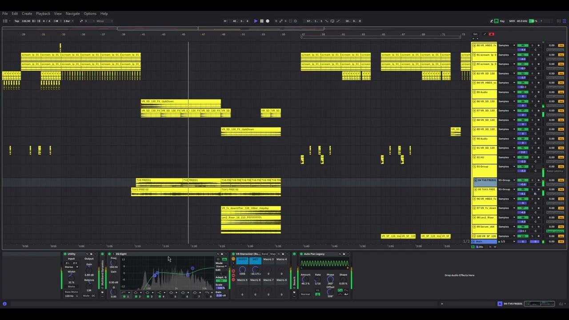
Task: Click the WIDTH macro in VR Stereoizer
Action: (242, 260)
